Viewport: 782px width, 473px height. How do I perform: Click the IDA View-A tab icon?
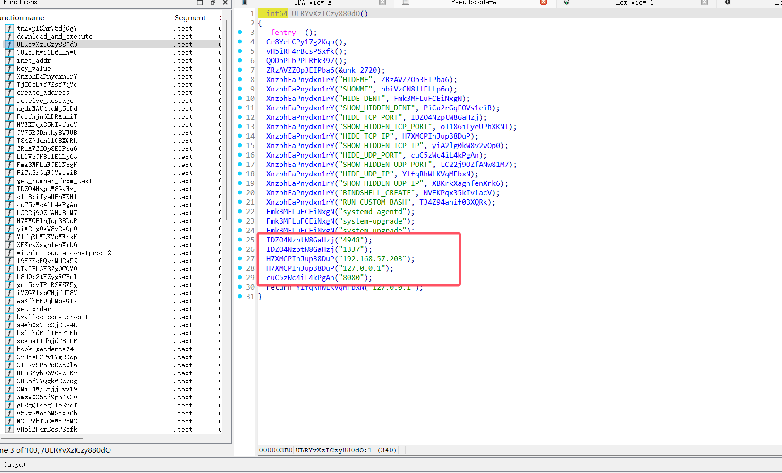point(245,2)
